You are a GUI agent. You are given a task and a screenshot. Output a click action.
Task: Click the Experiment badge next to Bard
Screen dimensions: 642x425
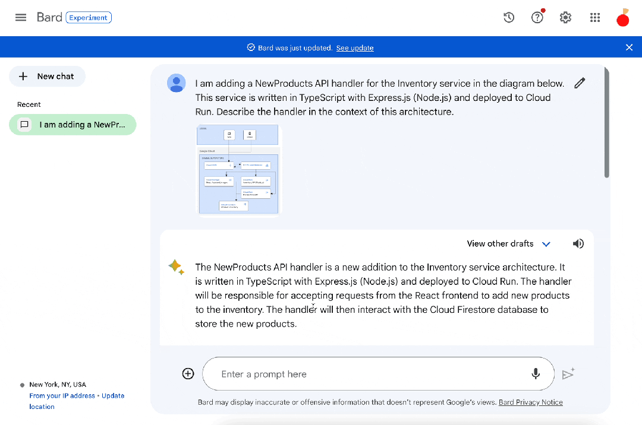(89, 18)
